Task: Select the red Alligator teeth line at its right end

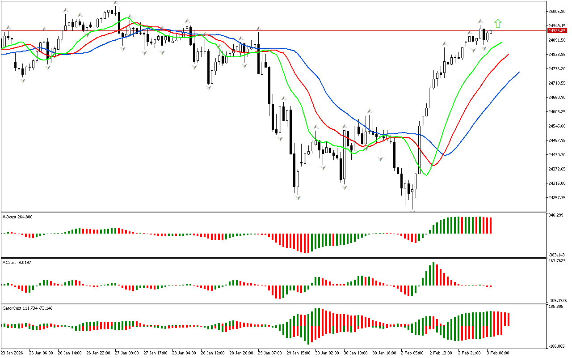Action: coord(508,55)
